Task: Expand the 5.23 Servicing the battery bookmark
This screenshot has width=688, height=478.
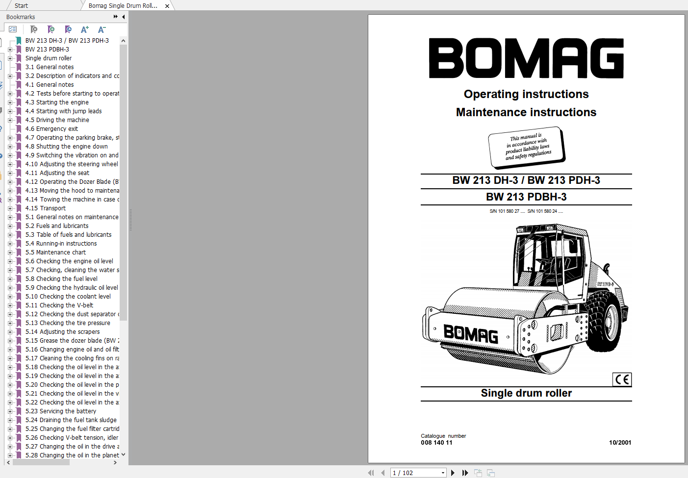Action: 10,411
